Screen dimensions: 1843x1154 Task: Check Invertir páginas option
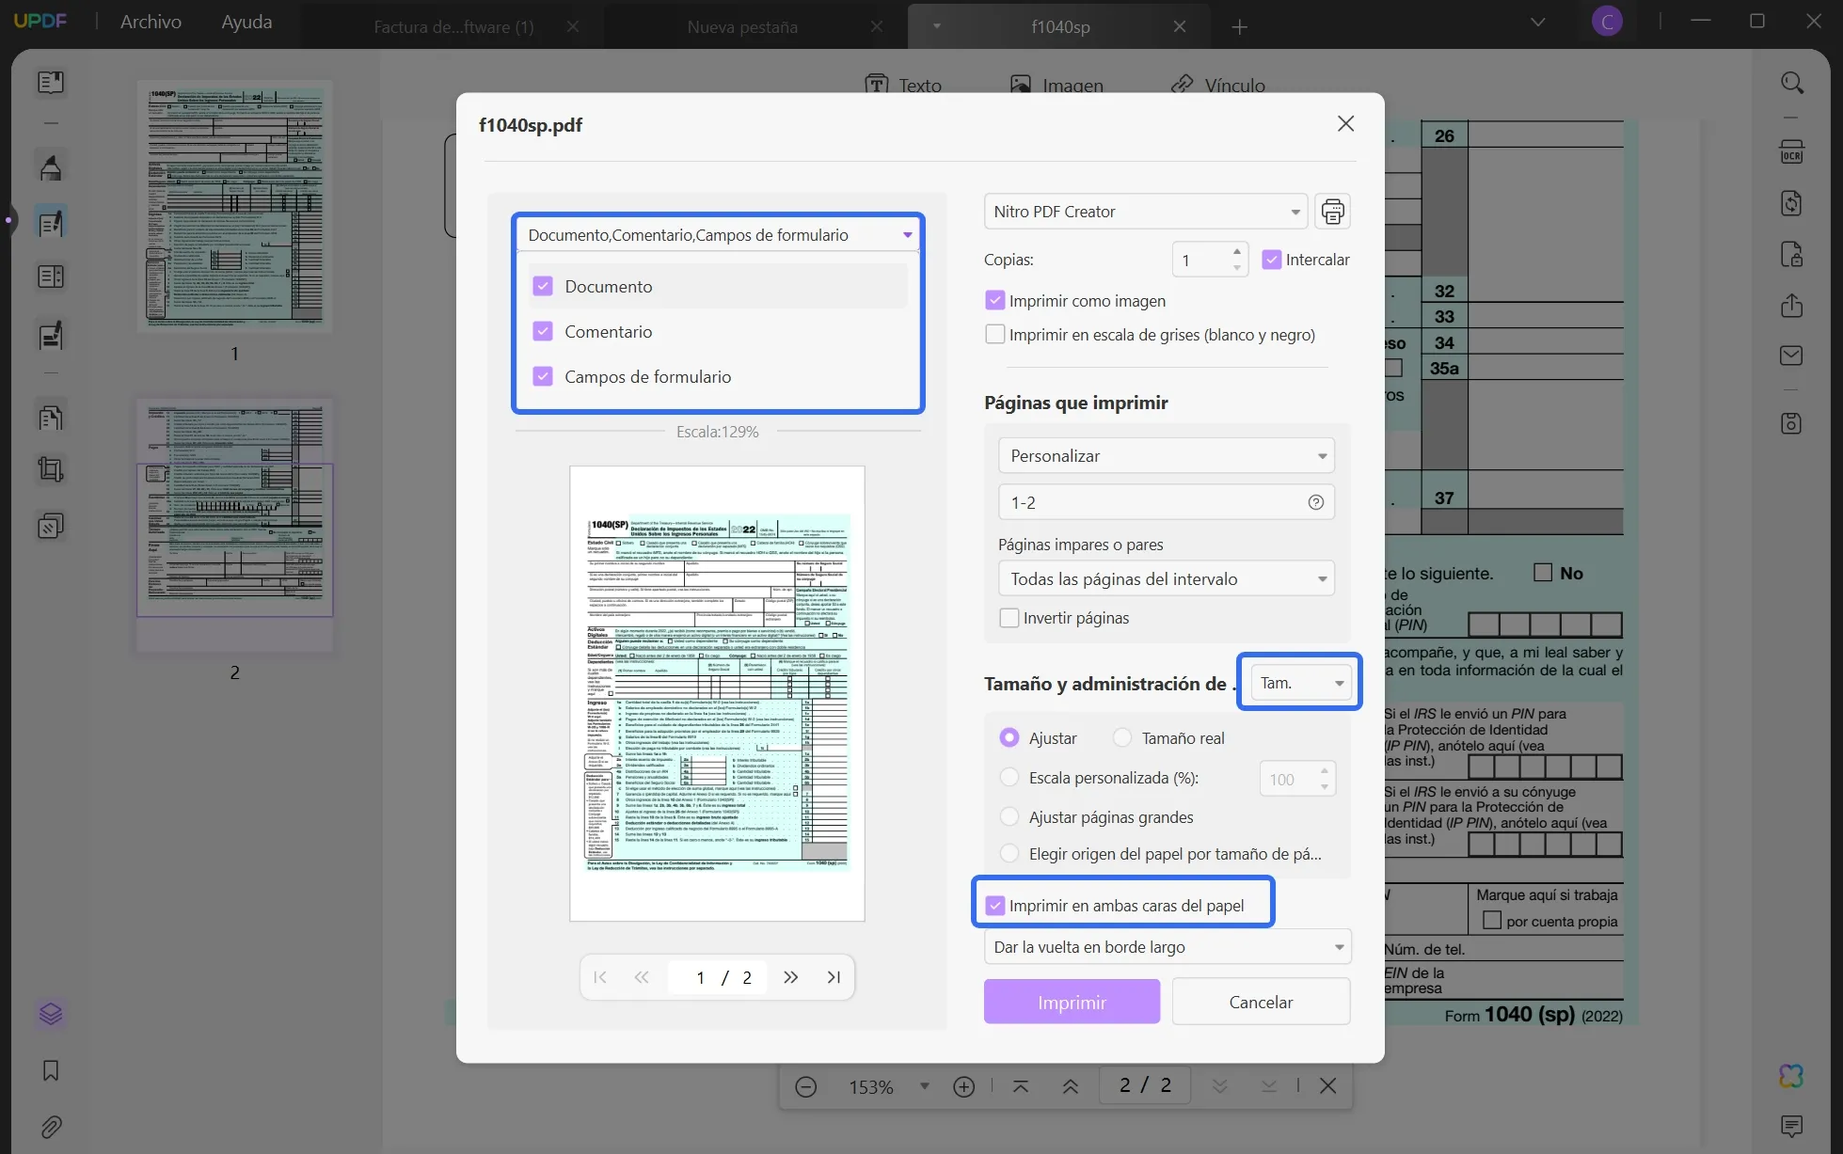click(1009, 618)
